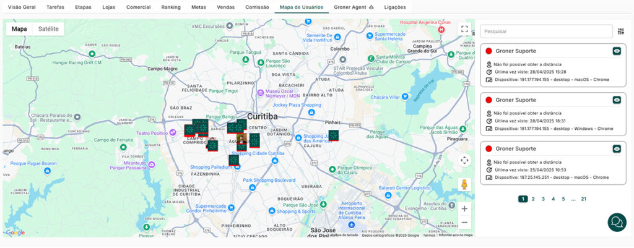Screen dimensions: 634x248
Task: Toggle eye icon on second Groner Suporte card
Action: click(617, 100)
